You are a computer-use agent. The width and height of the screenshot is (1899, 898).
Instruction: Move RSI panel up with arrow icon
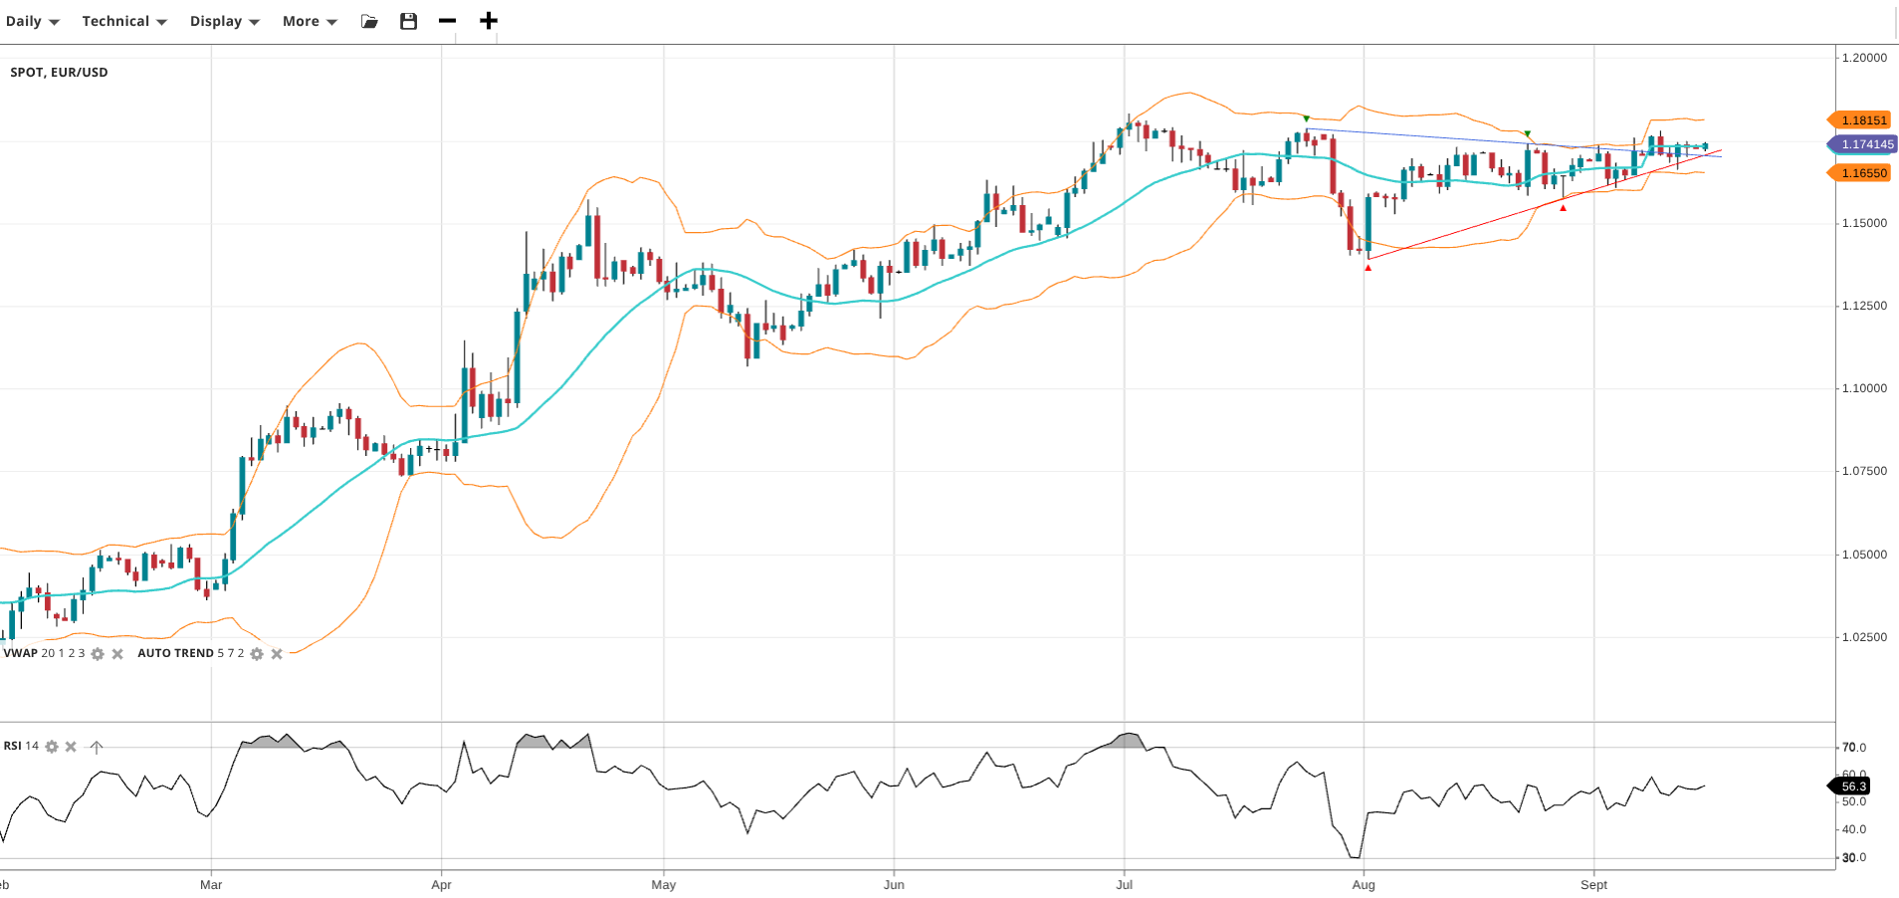tap(97, 747)
